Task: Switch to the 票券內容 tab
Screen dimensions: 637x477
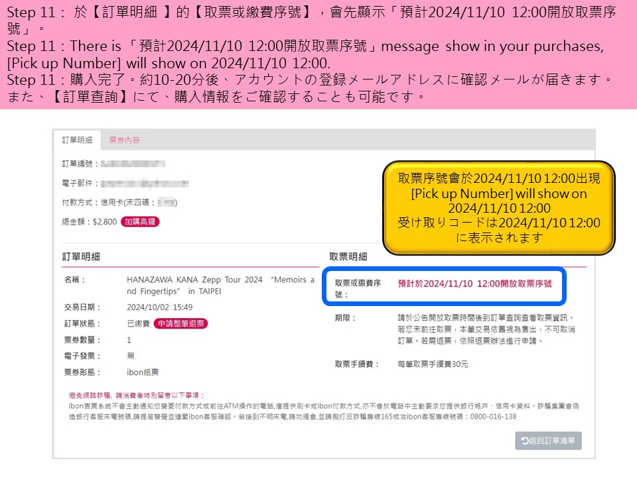Action: coord(124,140)
